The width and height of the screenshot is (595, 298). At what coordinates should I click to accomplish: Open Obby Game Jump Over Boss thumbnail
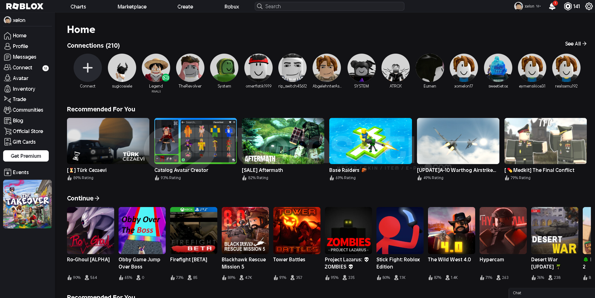(x=142, y=231)
